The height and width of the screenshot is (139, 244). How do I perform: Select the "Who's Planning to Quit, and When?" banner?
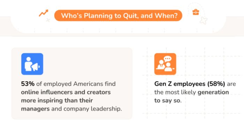click(118, 15)
